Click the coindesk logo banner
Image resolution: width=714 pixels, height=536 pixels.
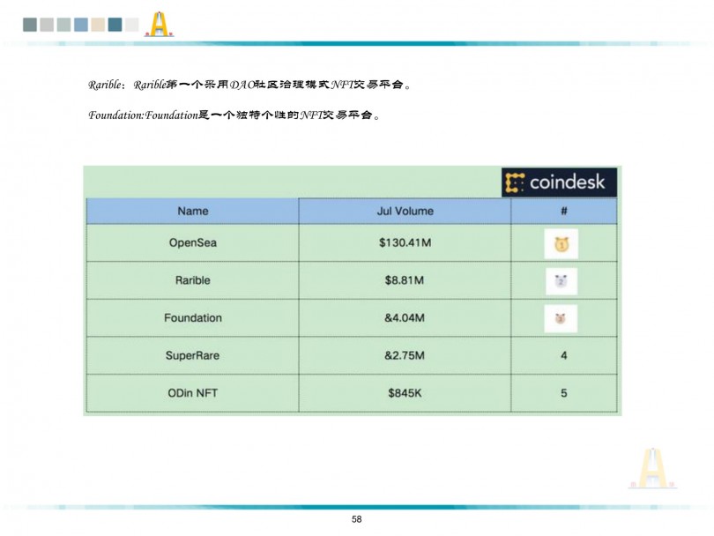pyautogui.click(x=559, y=182)
